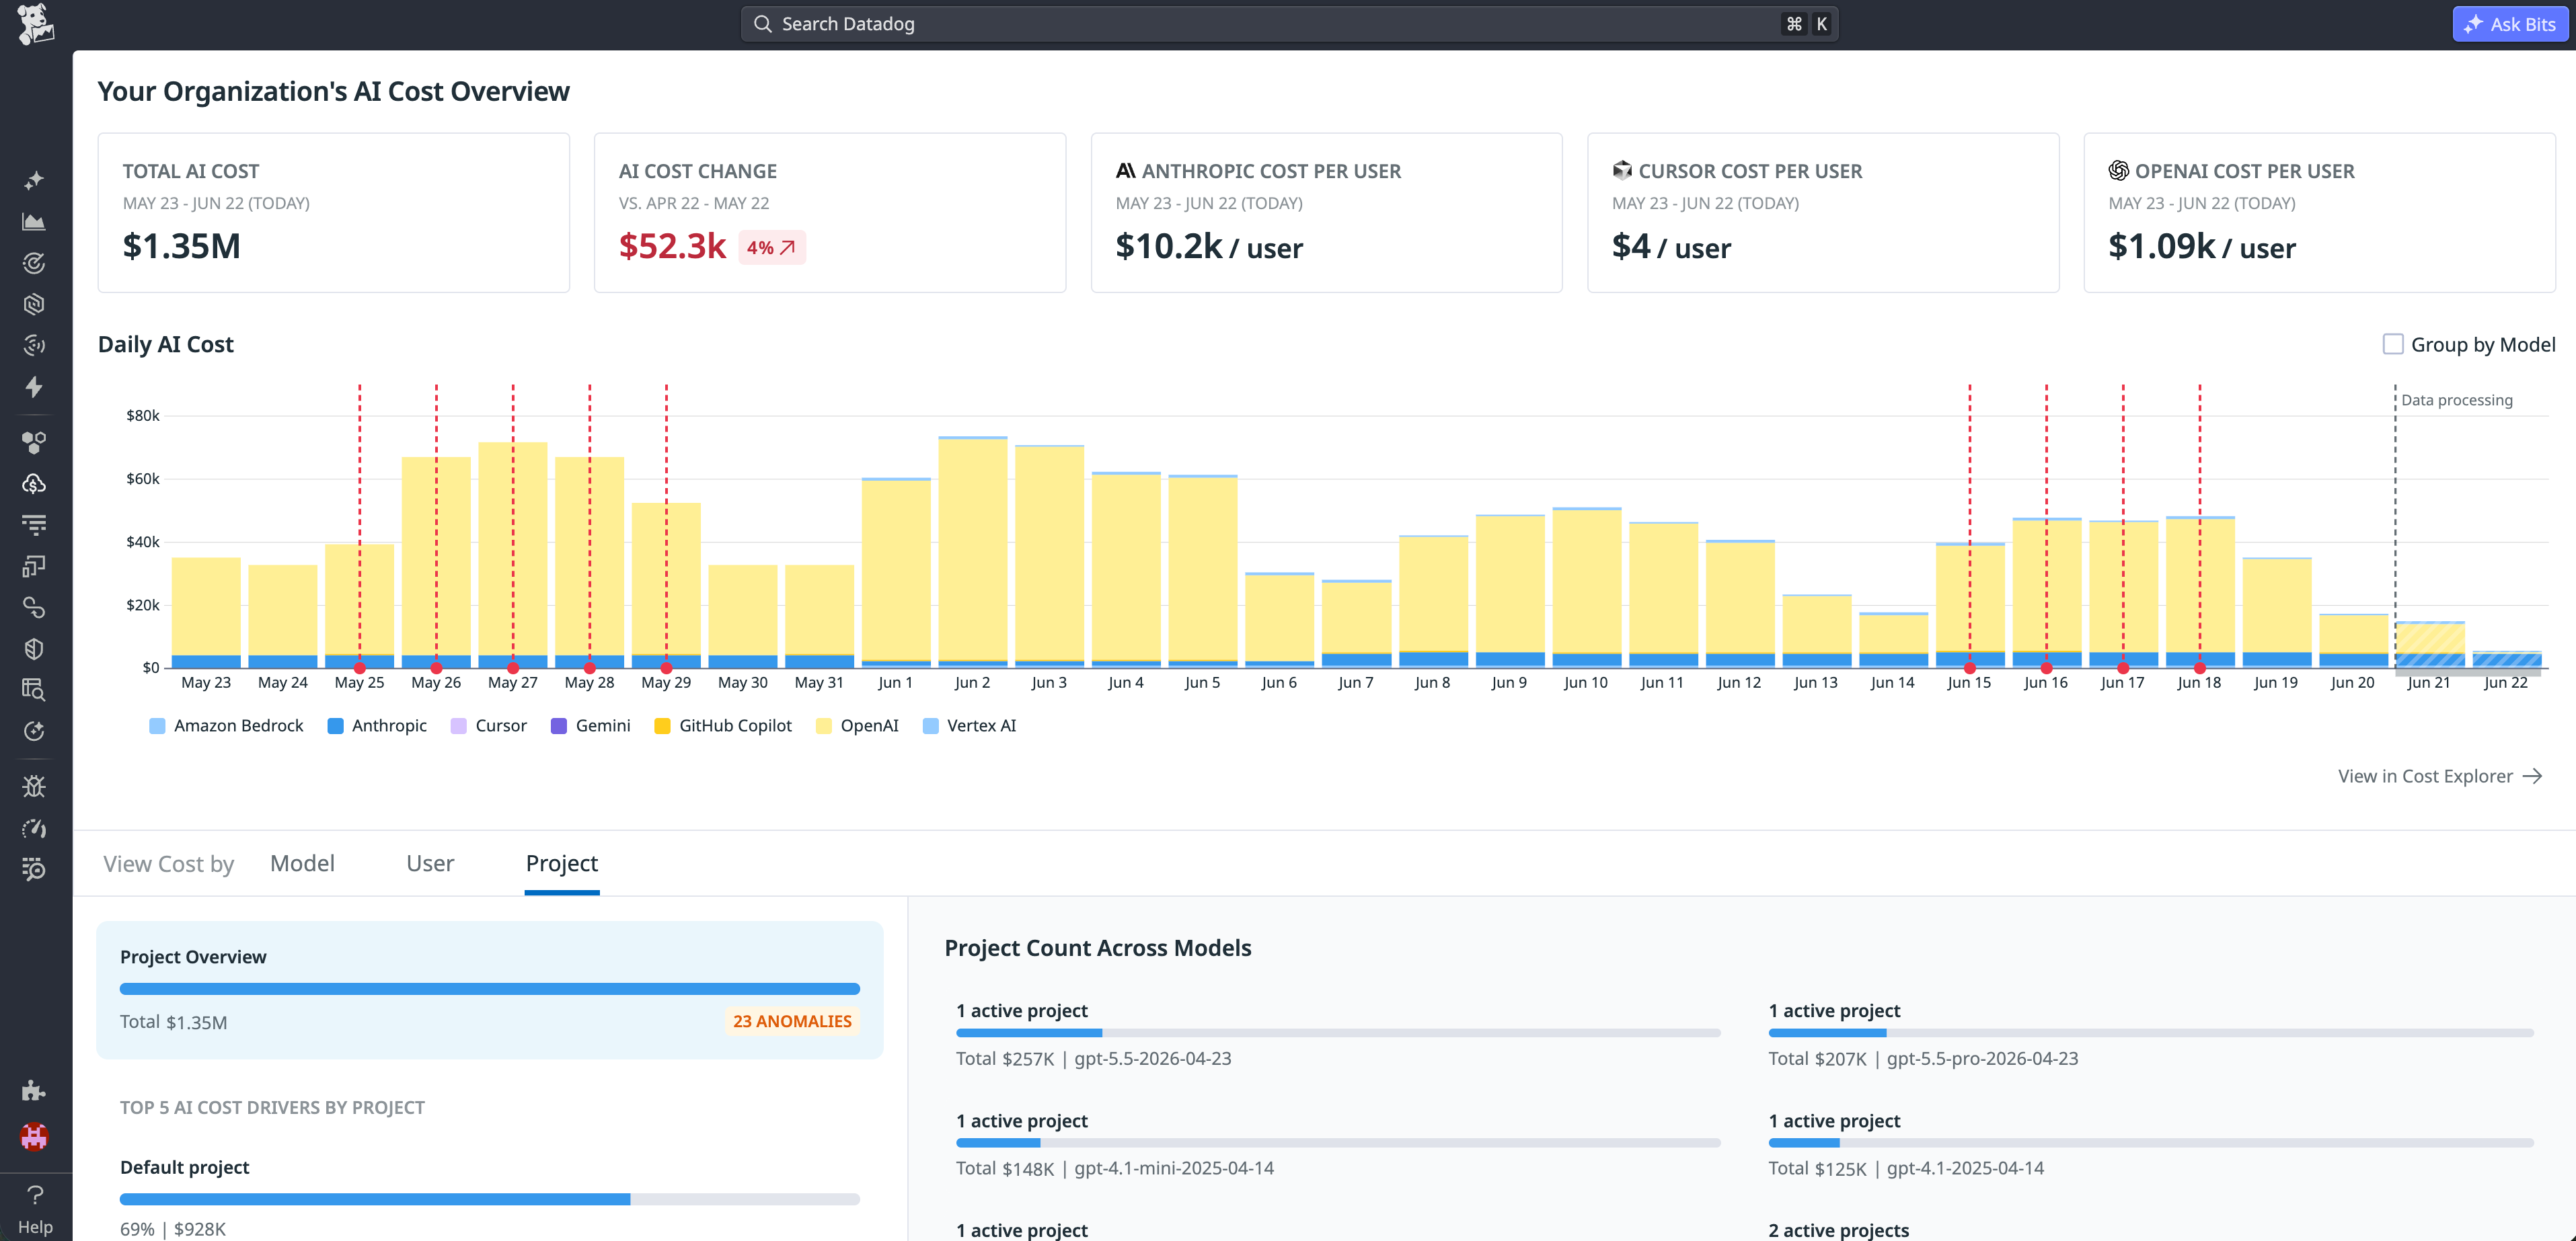Open the puzzle piece integrations icon

pos(34,1090)
